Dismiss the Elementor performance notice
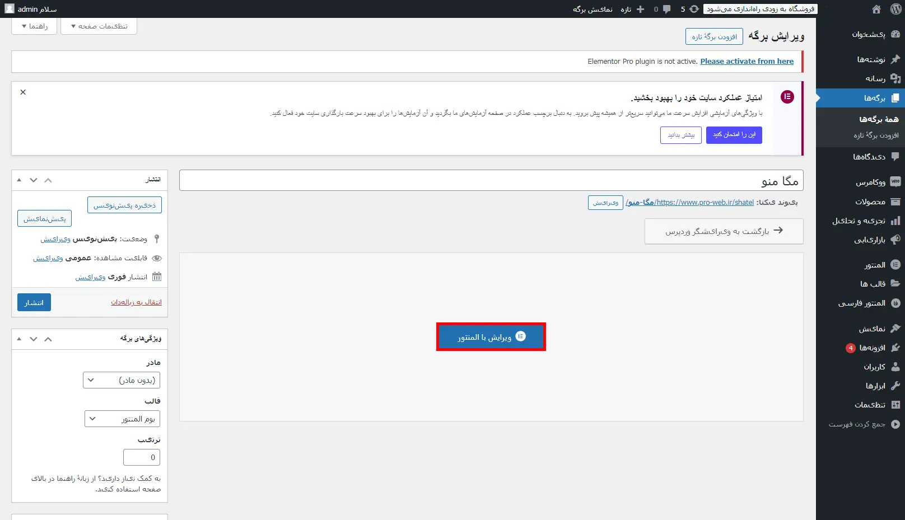The height and width of the screenshot is (520, 905). 23,92
